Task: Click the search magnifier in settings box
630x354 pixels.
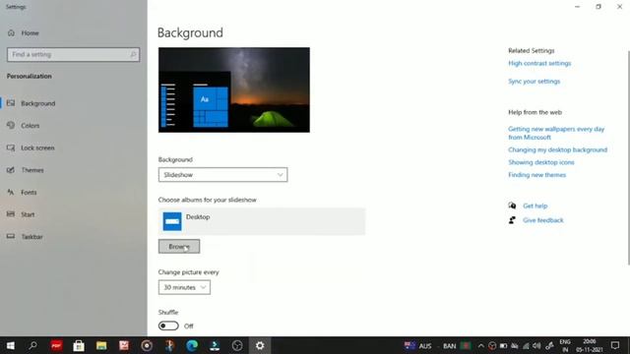Action: click(133, 55)
